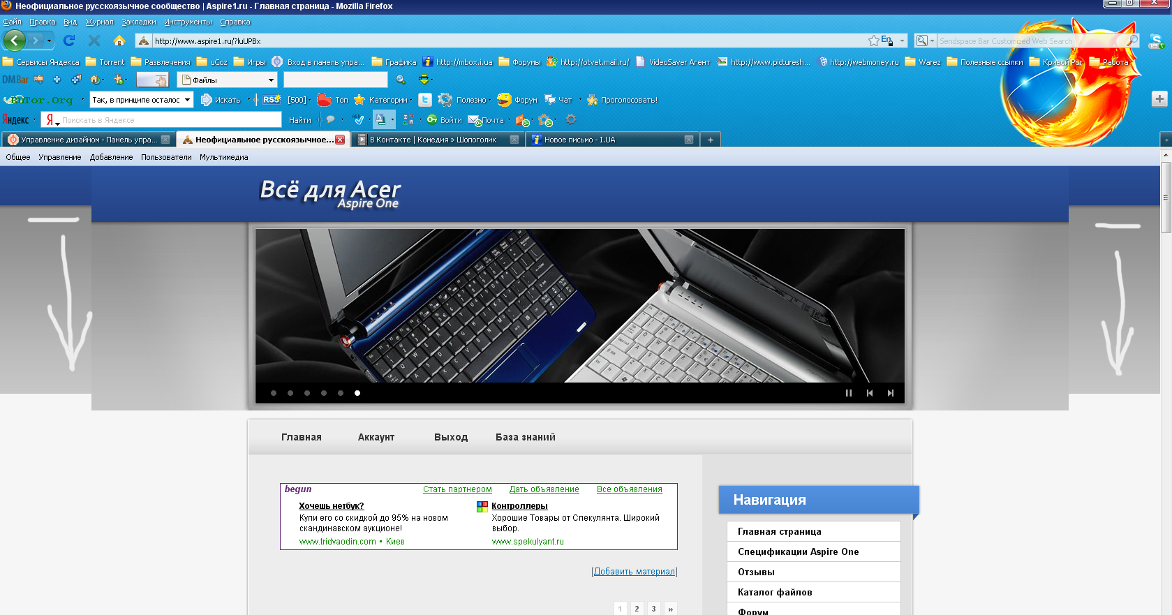Reload the page with the refresh icon
Image resolution: width=1172 pixels, height=615 pixels.
coord(68,40)
